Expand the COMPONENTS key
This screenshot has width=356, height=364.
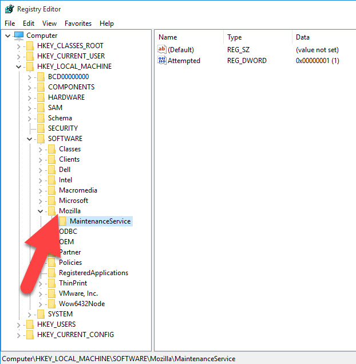[29, 88]
